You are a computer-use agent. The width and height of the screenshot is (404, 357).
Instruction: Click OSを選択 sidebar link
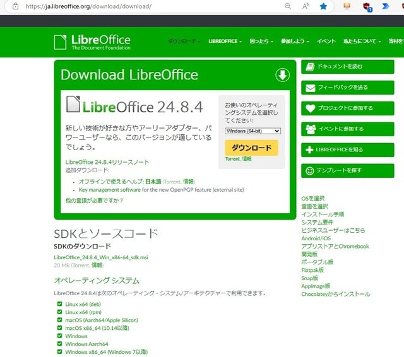coord(313,199)
